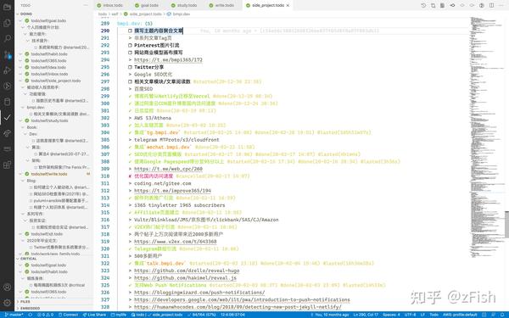Open the Search view in activity bar
The width and height of the screenshot is (509, 318).
7,38
